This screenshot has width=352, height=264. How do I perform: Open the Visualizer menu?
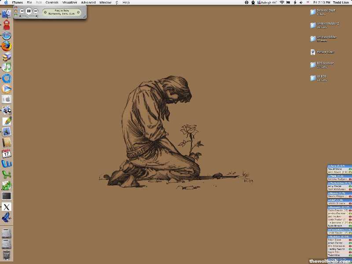(x=70, y=3)
